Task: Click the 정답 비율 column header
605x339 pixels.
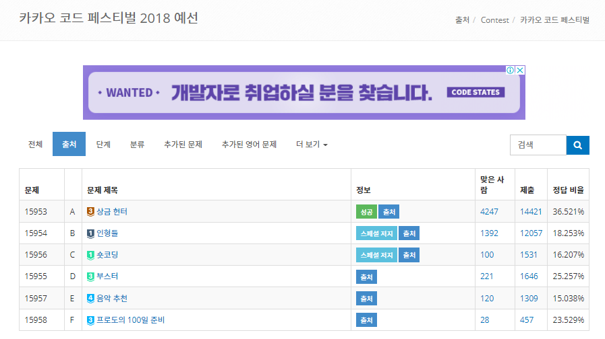Action: tap(569, 190)
